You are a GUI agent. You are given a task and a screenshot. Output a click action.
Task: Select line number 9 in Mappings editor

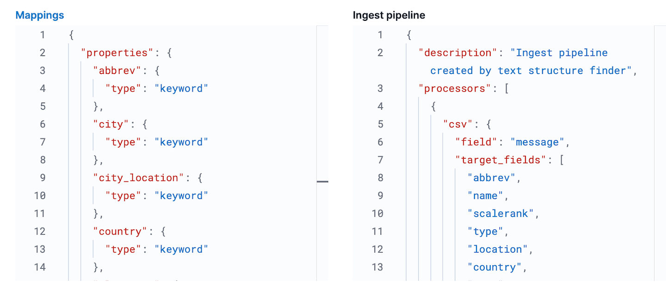pyautogui.click(x=43, y=178)
